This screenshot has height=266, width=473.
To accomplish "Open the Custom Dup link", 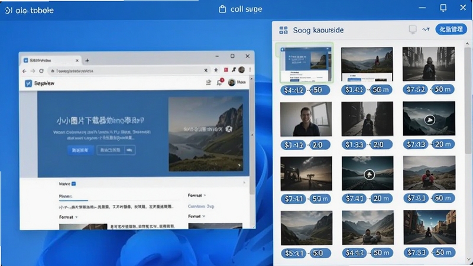I will pyautogui.click(x=201, y=206).
